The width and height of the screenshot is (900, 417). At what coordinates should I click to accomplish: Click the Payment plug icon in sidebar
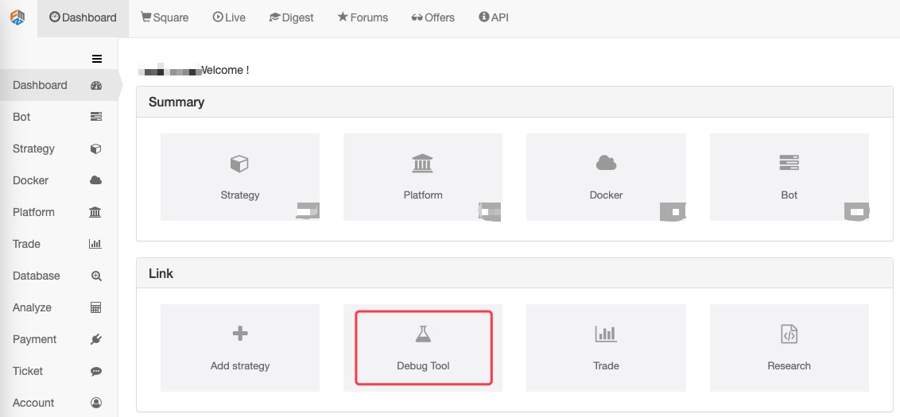click(96, 339)
